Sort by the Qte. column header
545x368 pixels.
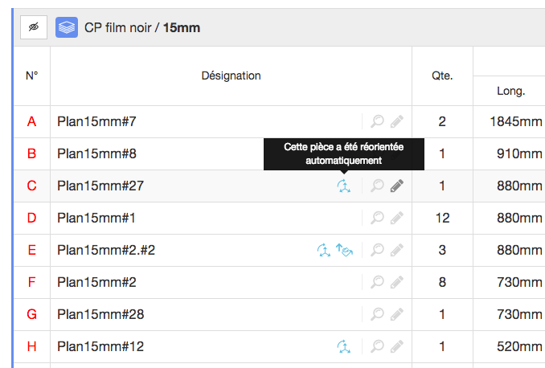442,76
